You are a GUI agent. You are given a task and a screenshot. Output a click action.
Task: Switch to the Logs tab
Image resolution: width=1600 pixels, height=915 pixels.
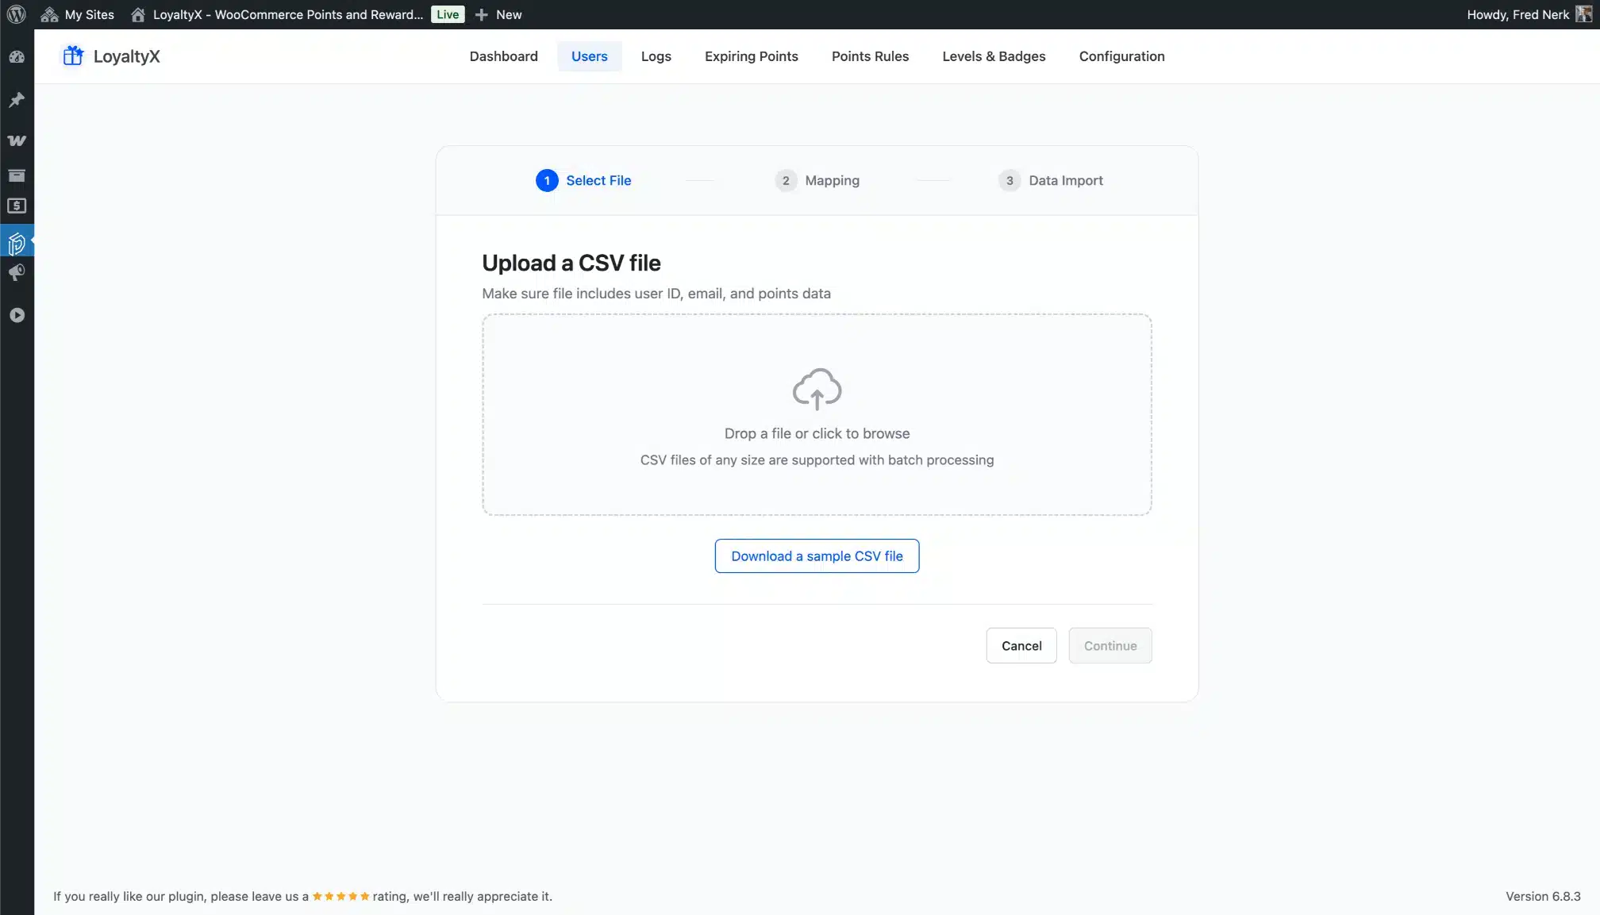tap(656, 56)
